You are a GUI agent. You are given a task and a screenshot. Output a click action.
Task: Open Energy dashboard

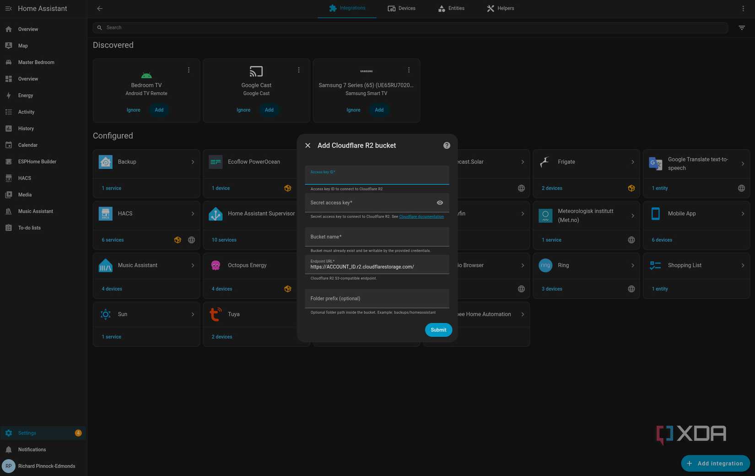tap(43, 96)
